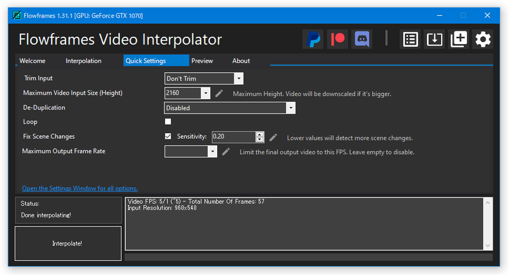Open the queue list icon
Viewport: 509px width, 275px height.
click(x=411, y=39)
